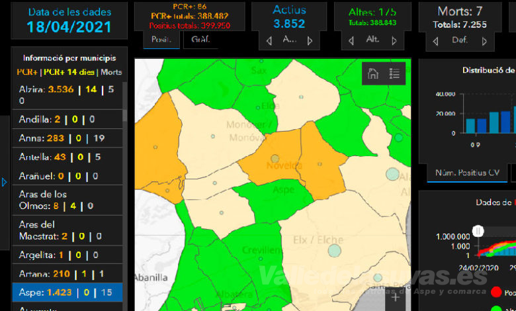Click next arrow under Actius panel
The height and width of the screenshot is (311, 516).
click(x=310, y=40)
